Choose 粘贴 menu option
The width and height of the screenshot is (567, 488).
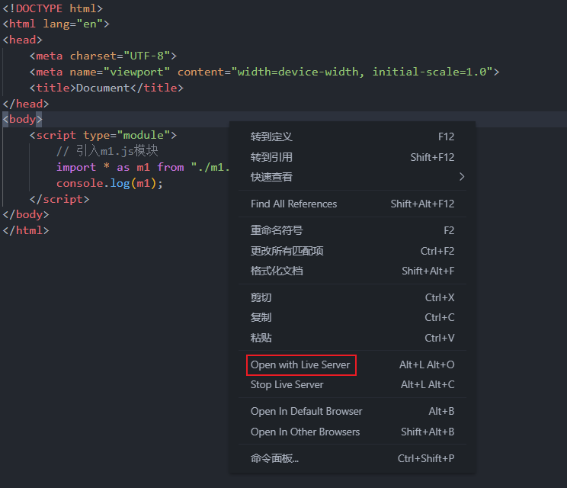coord(261,338)
